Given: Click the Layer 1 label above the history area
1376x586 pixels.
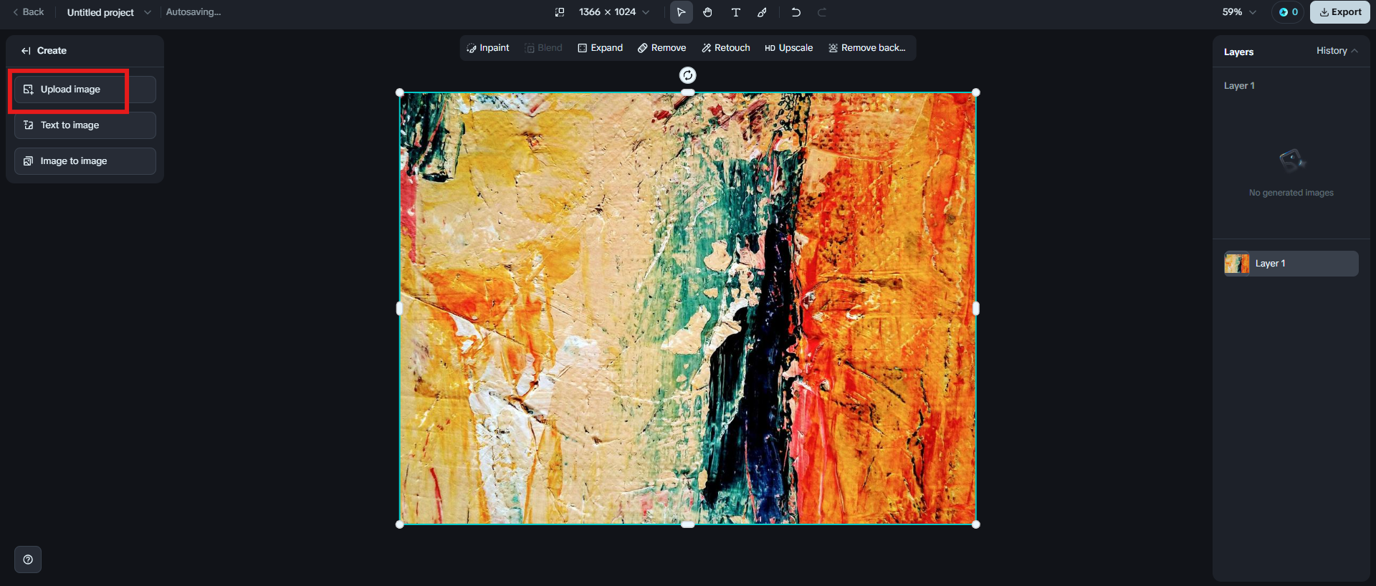Looking at the screenshot, I should (x=1239, y=86).
